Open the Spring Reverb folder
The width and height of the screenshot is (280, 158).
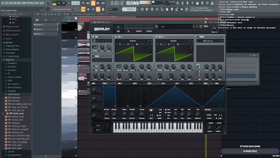pyautogui.click(x=14, y=155)
